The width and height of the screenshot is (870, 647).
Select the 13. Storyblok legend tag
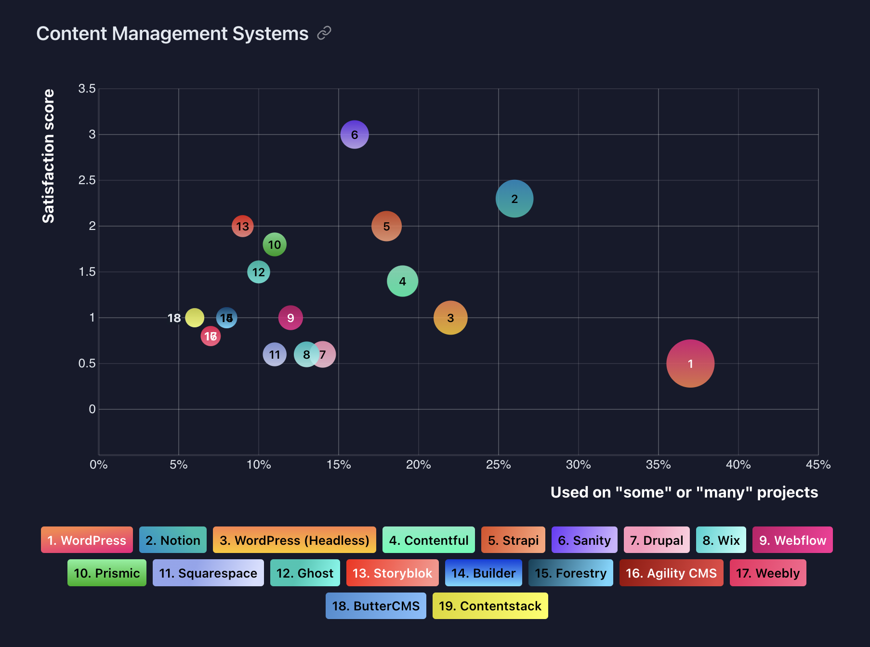(x=393, y=573)
